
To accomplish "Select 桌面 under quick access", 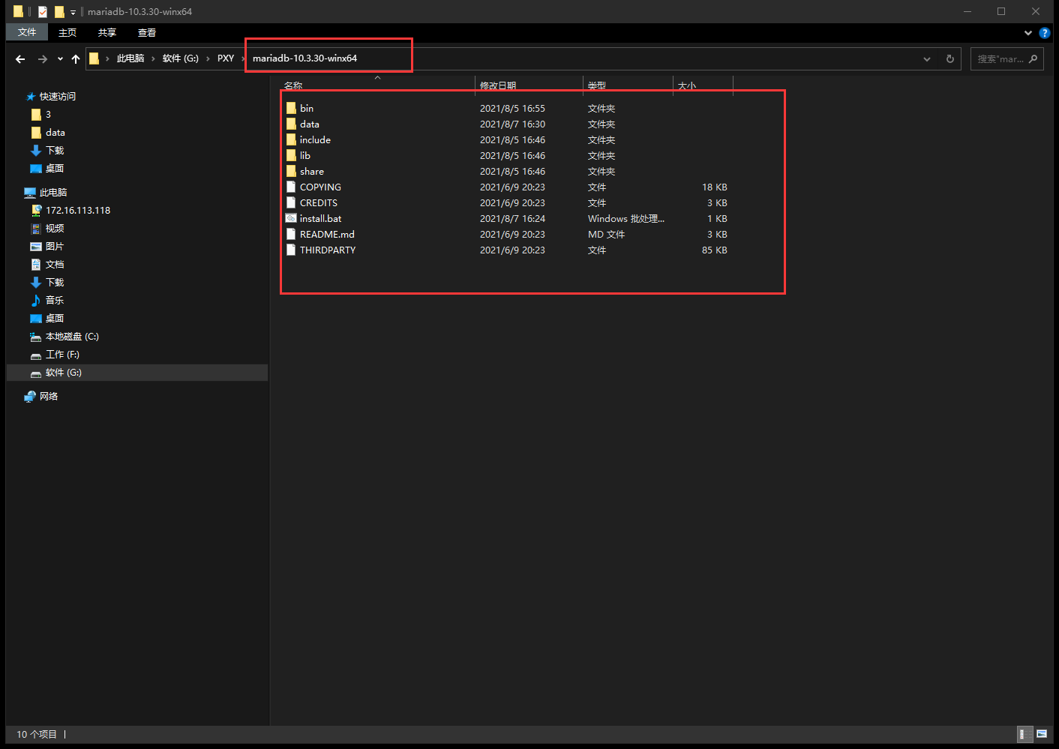I will point(55,168).
